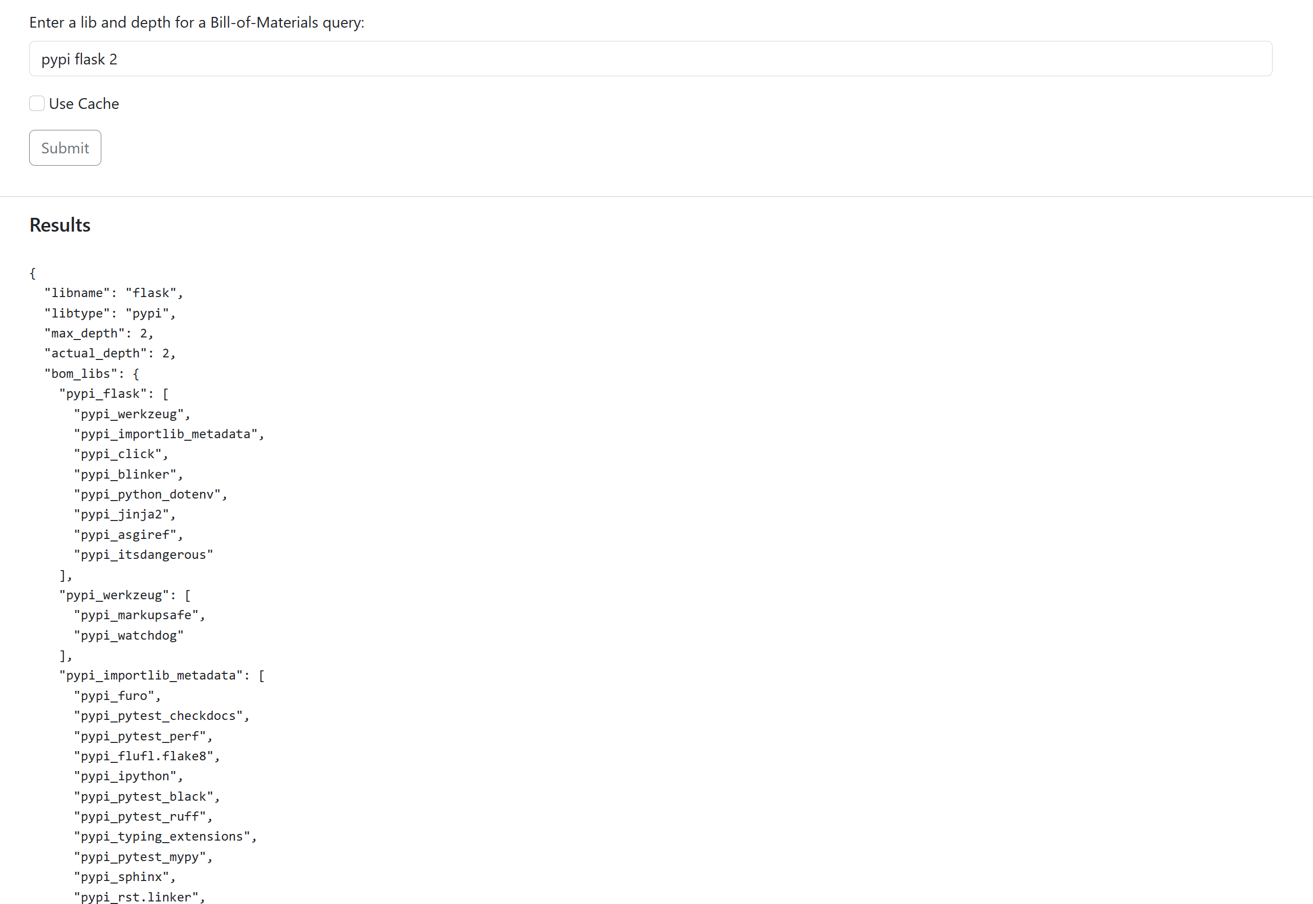The width and height of the screenshot is (1313, 904).
Task: Click the "pypi_importlib_metadata" entry under pypi_flask
Action: [169, 434]
